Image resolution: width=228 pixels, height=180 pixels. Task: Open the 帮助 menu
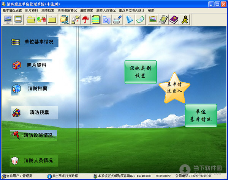click(151, 11)
